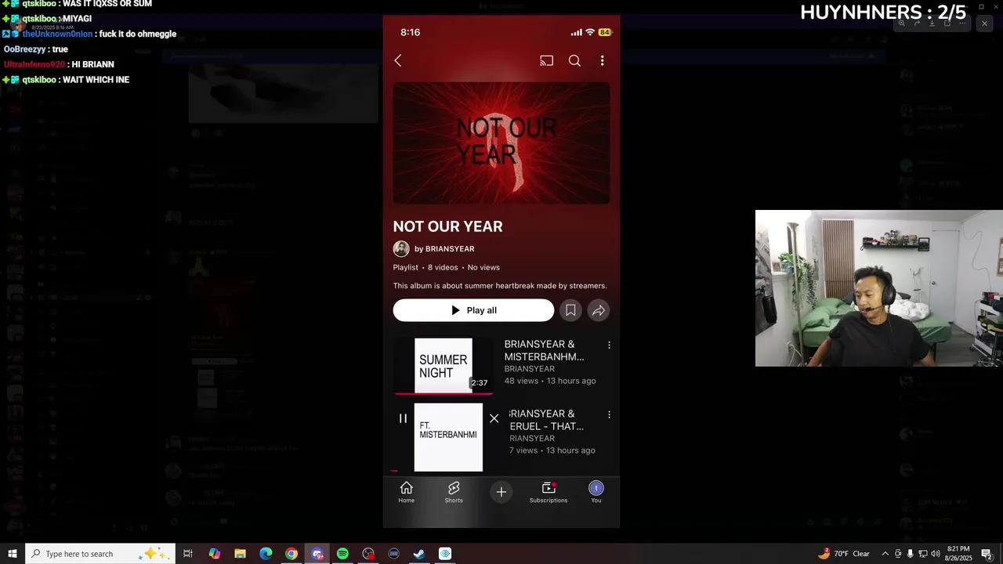The height and width of the screenshot is (564, 1003).
Task: Open the playlist's three-dot options menu
Action: coord(602,61)
